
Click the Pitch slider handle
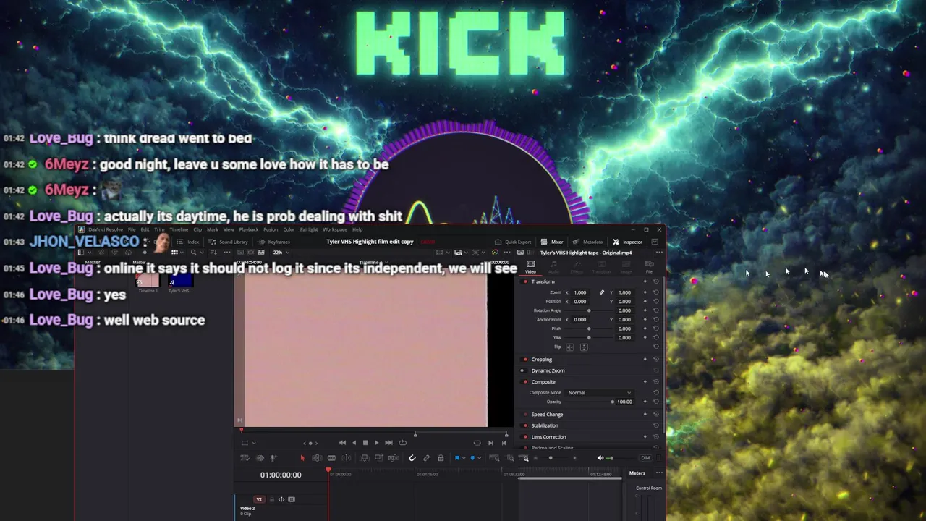(589, 329)
